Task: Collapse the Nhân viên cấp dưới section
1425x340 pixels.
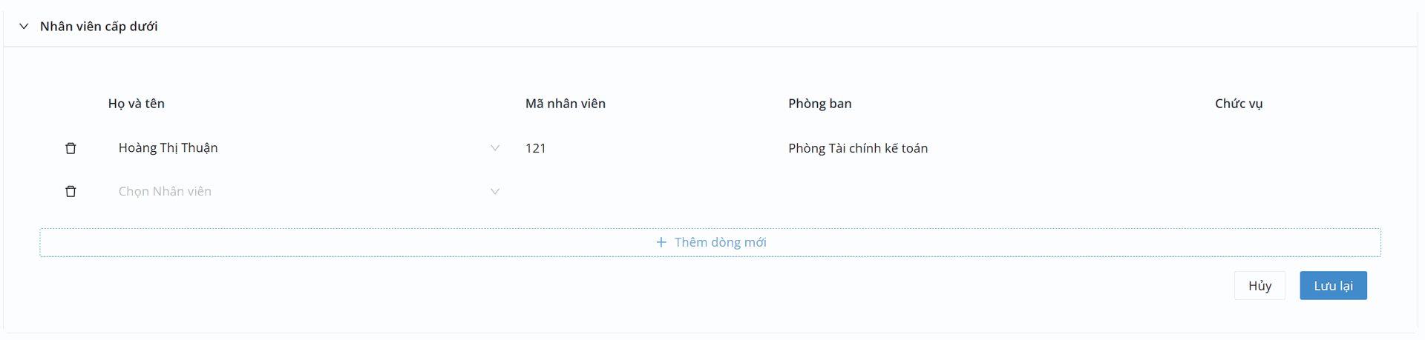Action: click(24, 27)
